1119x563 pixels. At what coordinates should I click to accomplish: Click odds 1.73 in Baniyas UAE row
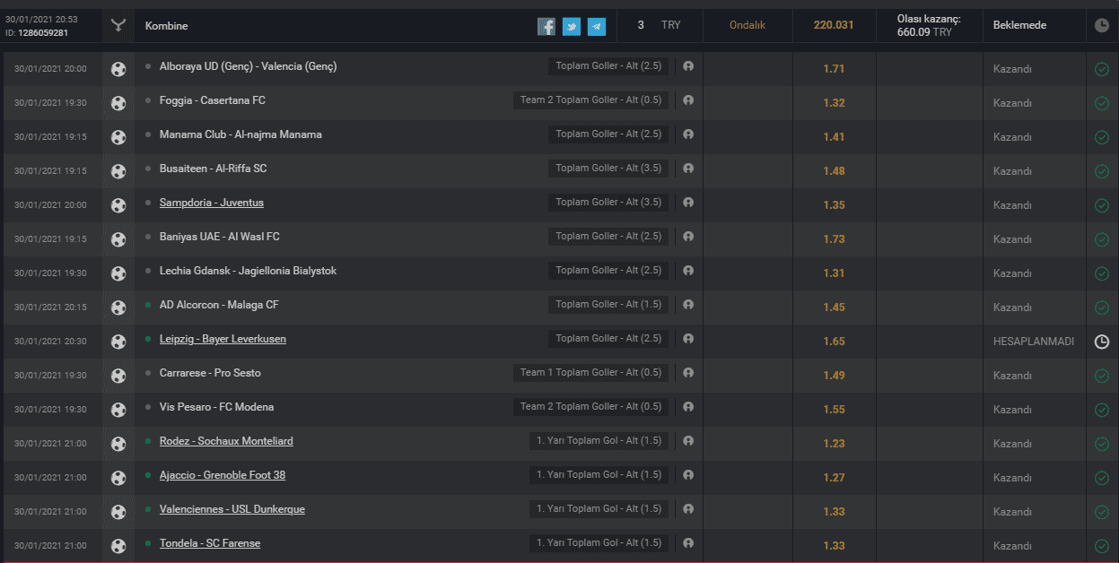click(834, 239)
